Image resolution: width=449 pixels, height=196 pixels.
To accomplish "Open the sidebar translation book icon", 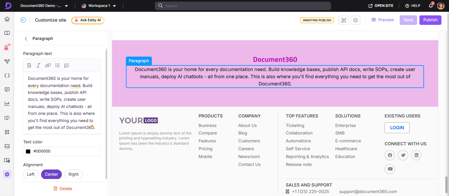I will [7, 118].
